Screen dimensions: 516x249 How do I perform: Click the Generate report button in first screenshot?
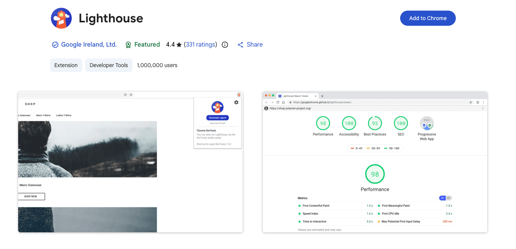click(x=217, y=118)
